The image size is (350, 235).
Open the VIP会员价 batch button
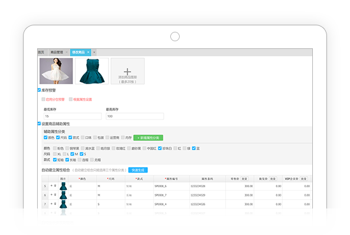coord(304,179)
